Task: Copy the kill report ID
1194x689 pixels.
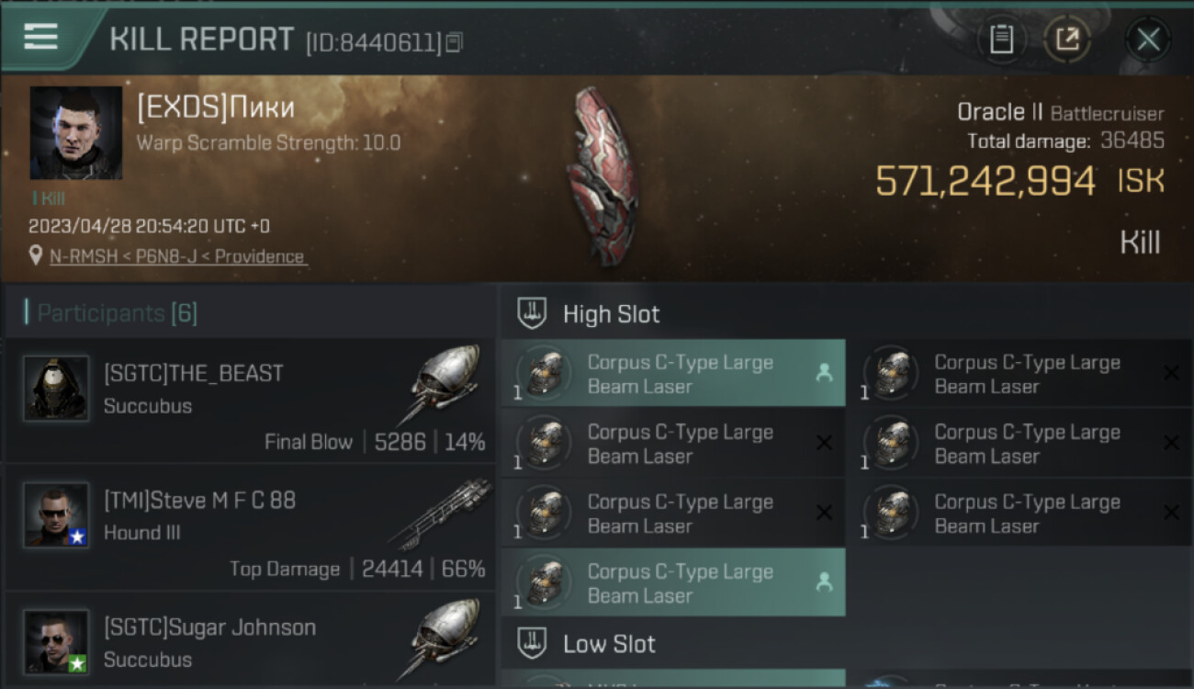Action: [455, 42]
